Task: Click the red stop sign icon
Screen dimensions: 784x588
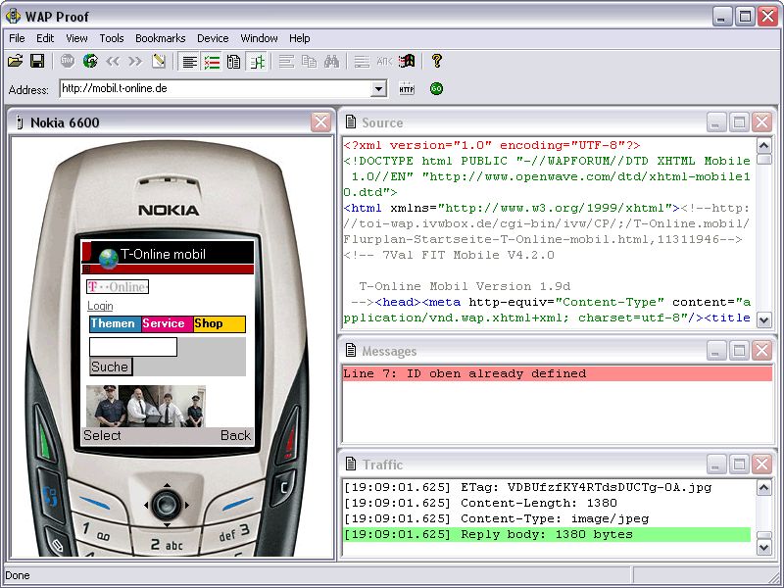Action: (68, 62)
